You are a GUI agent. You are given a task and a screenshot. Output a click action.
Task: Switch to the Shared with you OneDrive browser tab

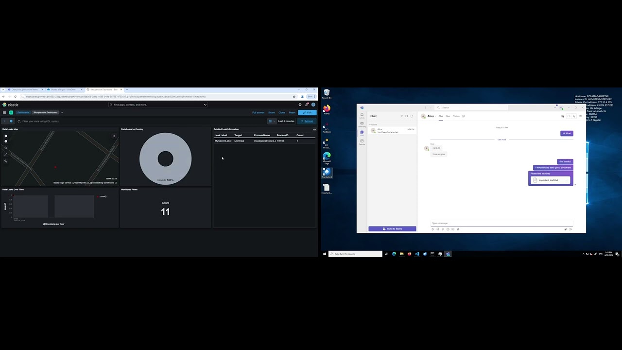[63, 89]
